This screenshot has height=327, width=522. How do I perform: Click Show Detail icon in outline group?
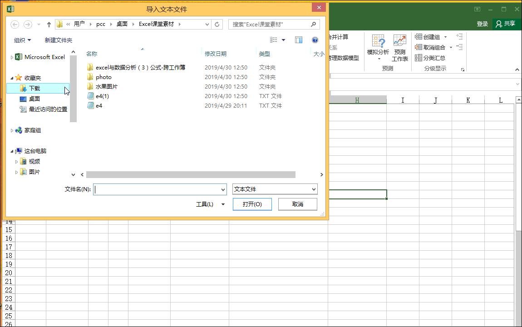point(459,36)
